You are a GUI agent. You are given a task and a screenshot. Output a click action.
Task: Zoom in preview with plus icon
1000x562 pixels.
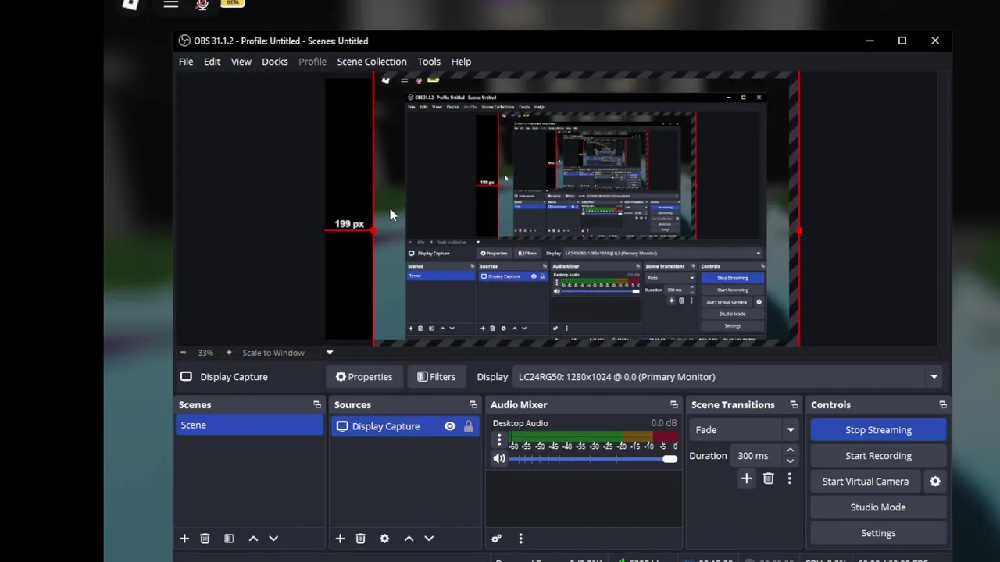228,353
